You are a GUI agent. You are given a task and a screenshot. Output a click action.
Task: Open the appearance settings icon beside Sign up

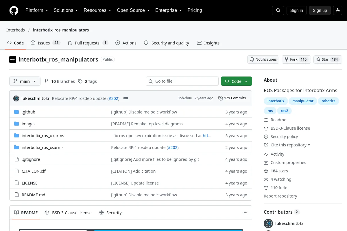tap(338, 10)
